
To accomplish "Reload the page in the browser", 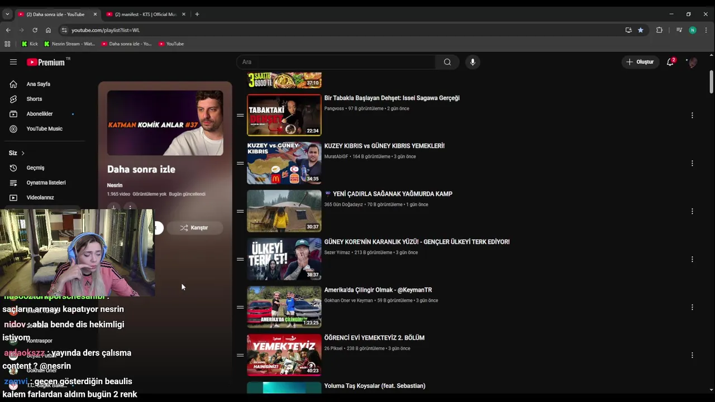I will click(35, 30).
